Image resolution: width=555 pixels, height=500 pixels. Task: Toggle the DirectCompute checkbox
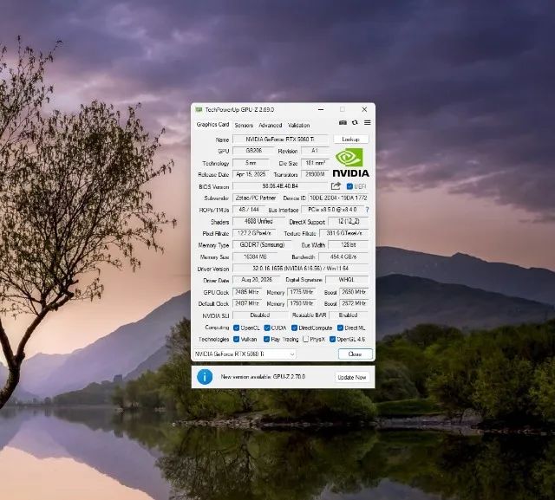point(294,328)
